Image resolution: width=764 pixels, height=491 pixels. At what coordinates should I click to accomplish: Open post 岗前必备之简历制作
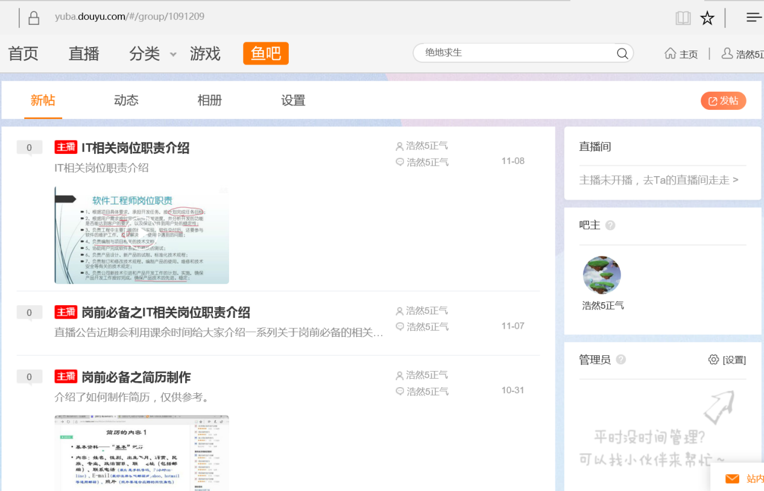click(x=136, y=377)
